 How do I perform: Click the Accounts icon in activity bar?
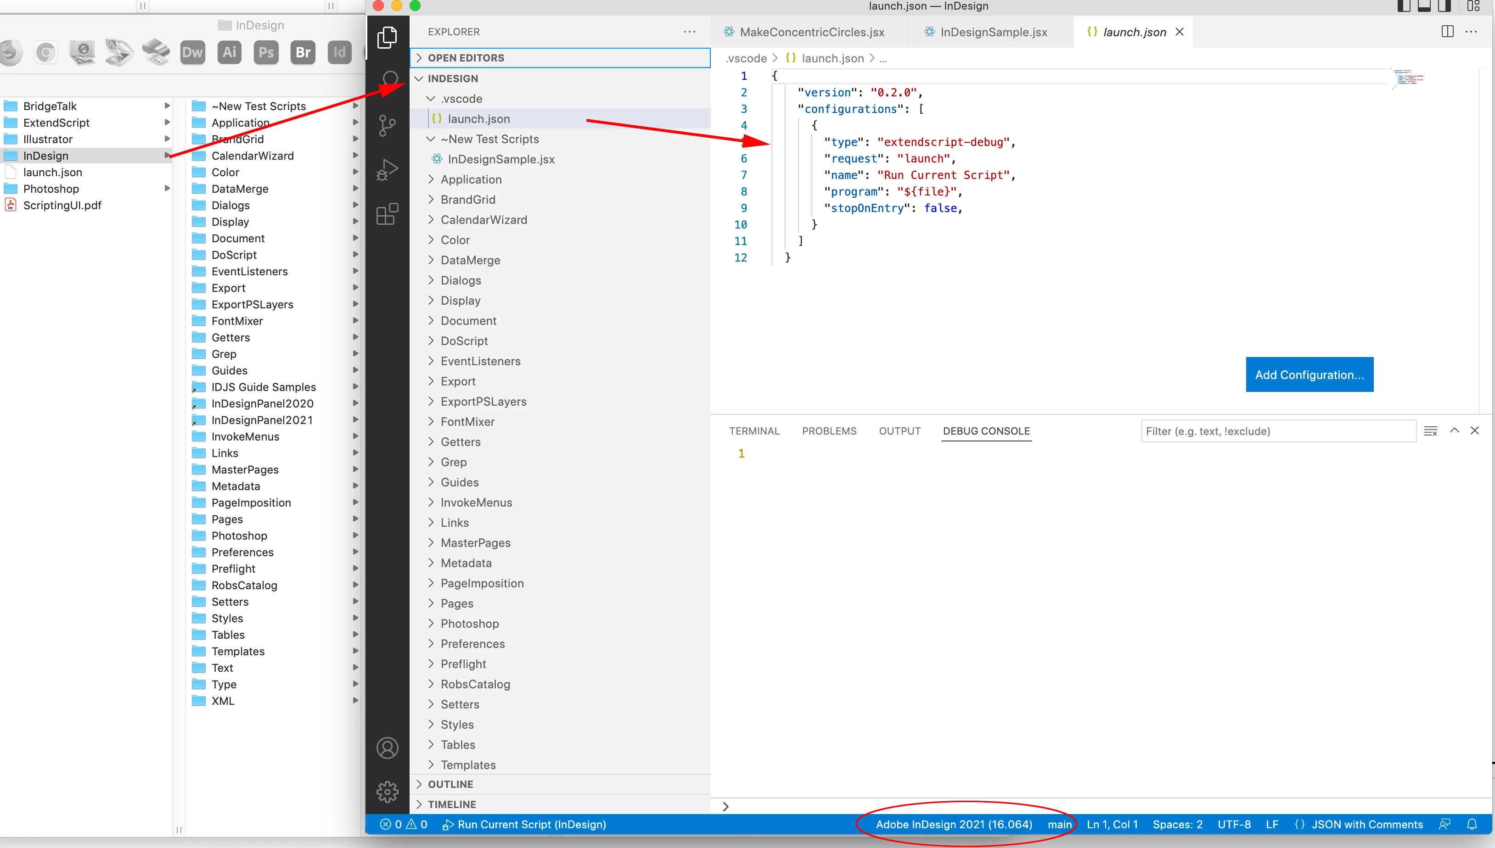pyautogui.click(x=387, y=748)
